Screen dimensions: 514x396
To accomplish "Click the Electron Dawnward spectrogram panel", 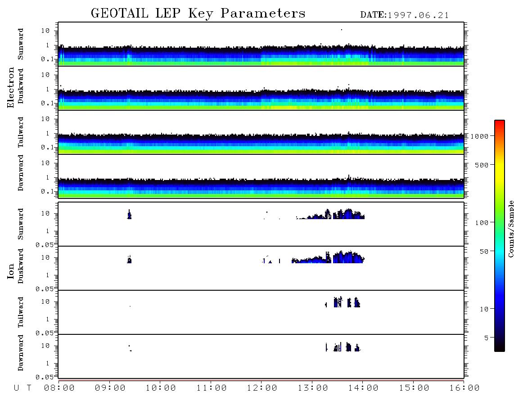I will [x=261, y=176].
